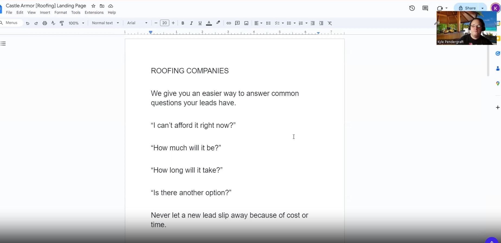Open checklist options dropdown arrow
Image resolution: width=501 pixels, height=243 pixels.
pos(283,23)
